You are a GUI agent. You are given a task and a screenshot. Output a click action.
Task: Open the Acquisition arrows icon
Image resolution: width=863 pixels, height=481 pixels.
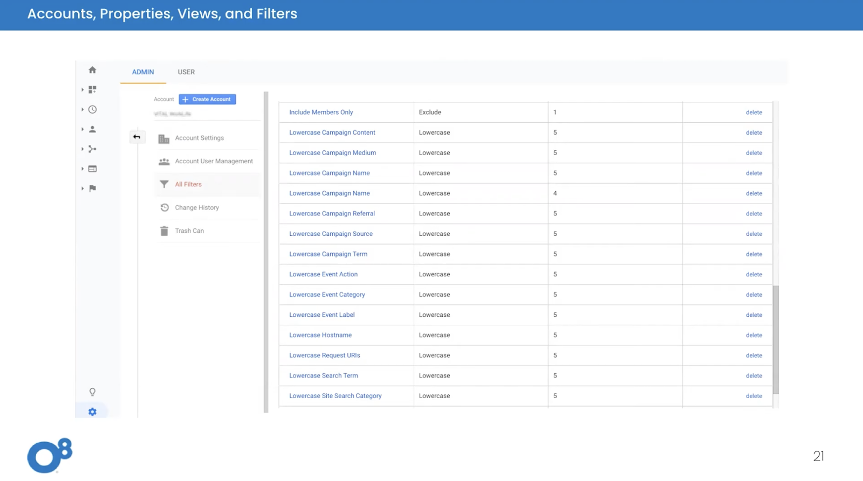pyautogui.click(x=92, y=149)
